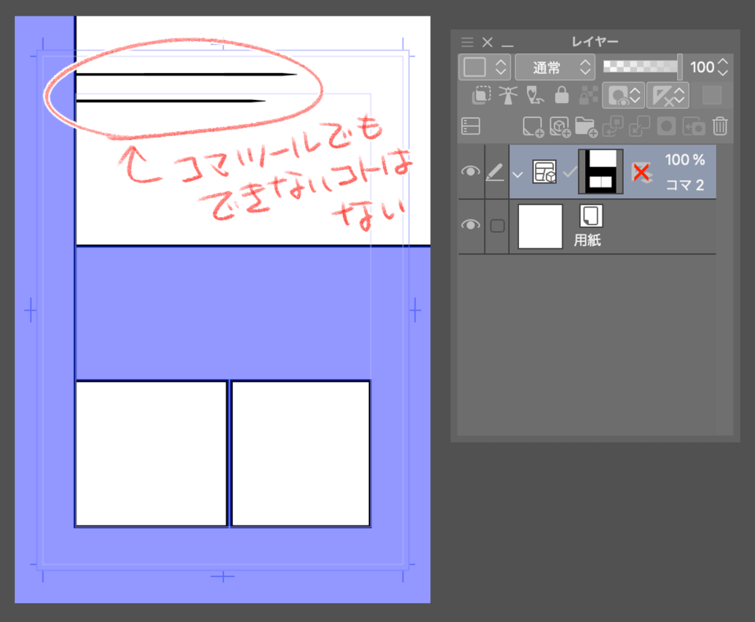
Task: Click the layer color change swatch
Action: tap(712, 95)
